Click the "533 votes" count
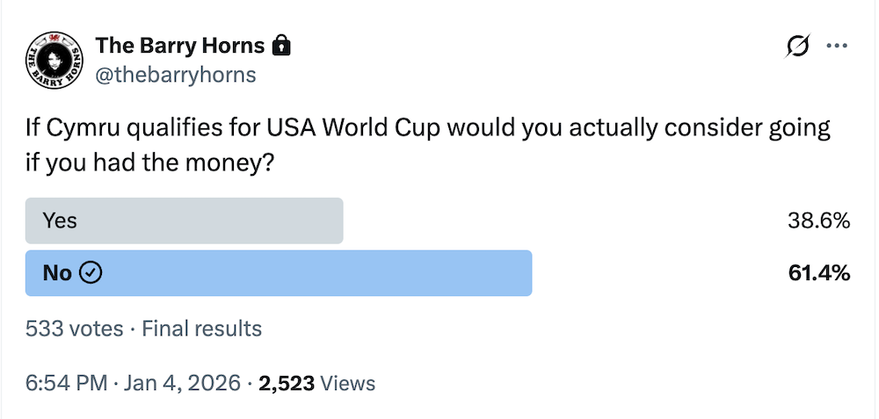 [x=75, y=329]
